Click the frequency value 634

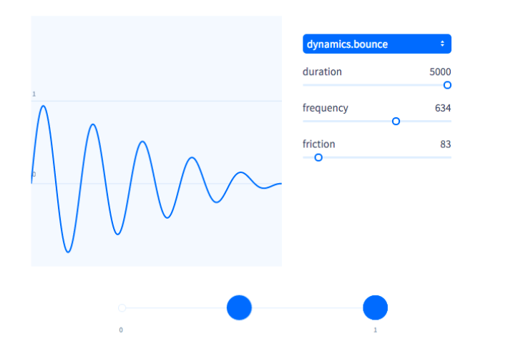coord(443,108)
